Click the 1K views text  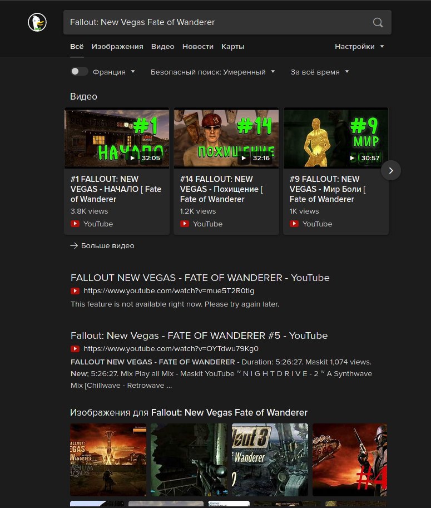304,211
